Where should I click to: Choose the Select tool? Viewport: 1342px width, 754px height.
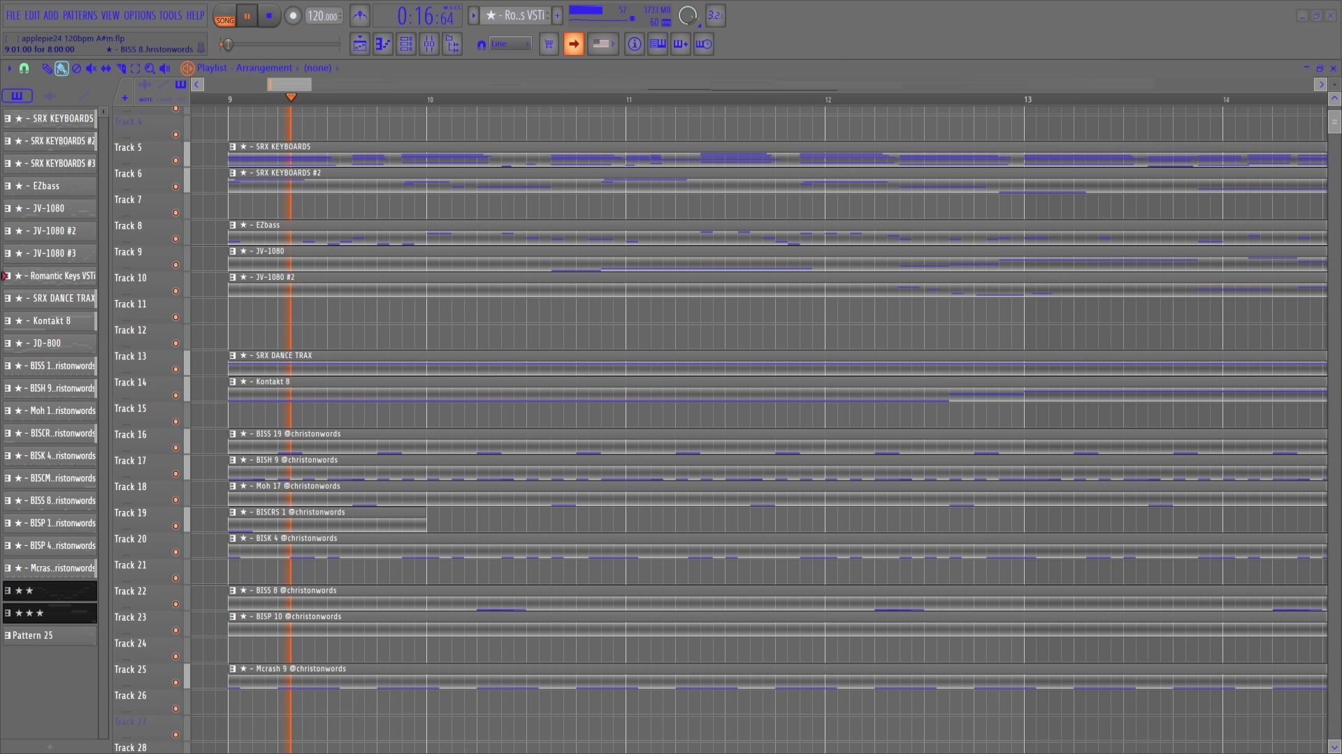pos(136,68)
